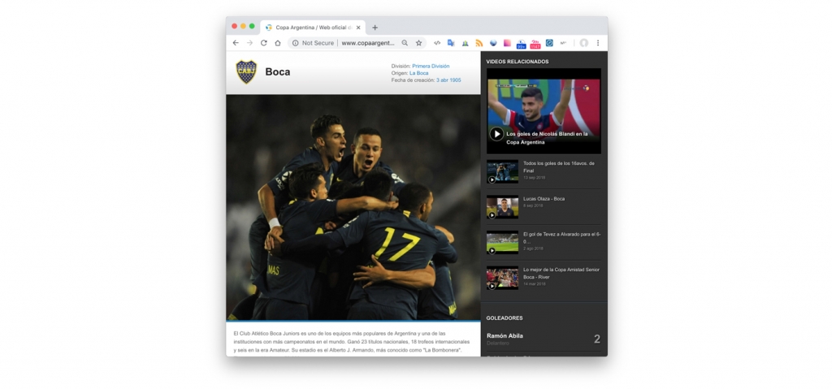This screenshot has height=389, width=832.
Task: Open a new browser tab
Action: [375, 28]
